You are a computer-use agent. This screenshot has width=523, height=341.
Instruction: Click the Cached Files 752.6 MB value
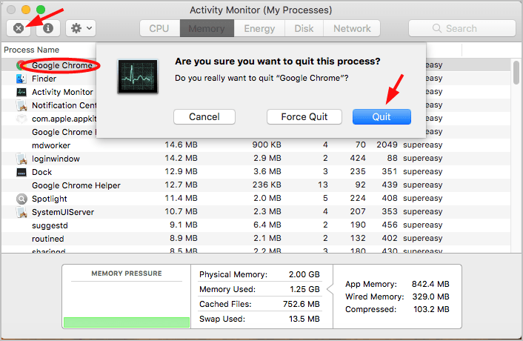[302, 304]
